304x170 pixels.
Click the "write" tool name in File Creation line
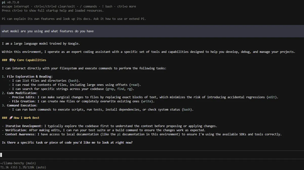147,101
